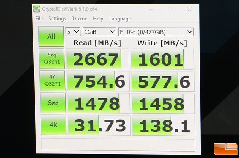Click the Seq Q32T1 read result 2667

coord(97,59)
